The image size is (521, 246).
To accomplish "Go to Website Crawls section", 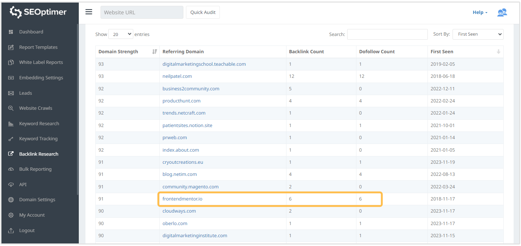I will (36, 108).
